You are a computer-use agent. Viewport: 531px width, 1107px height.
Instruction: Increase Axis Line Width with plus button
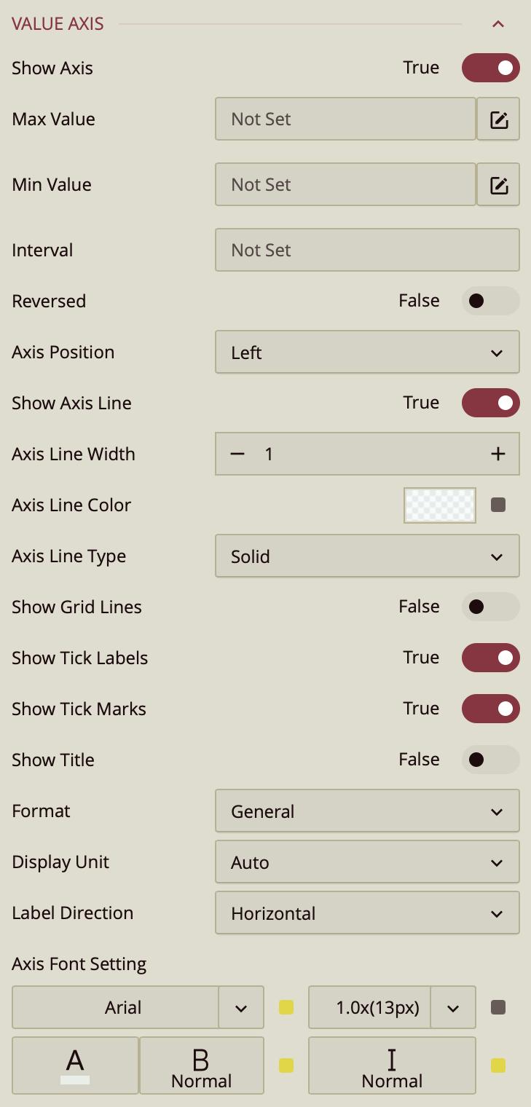498,454
